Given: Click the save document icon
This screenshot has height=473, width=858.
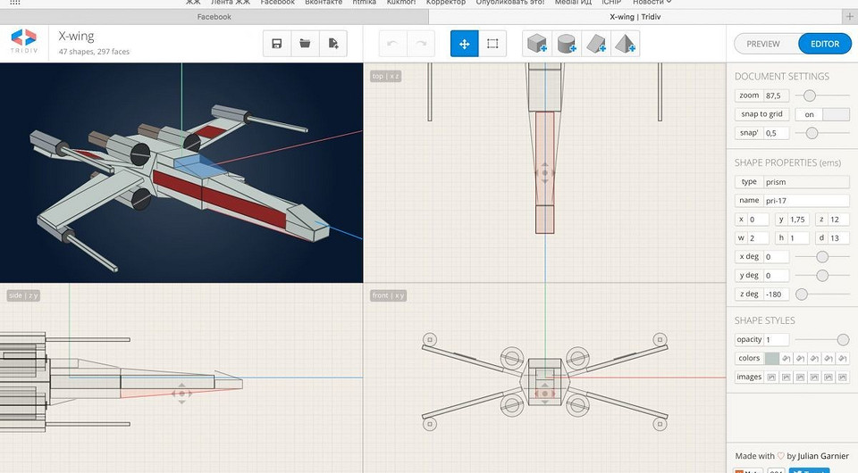Looking at the screenshot, I should [277, 43].
